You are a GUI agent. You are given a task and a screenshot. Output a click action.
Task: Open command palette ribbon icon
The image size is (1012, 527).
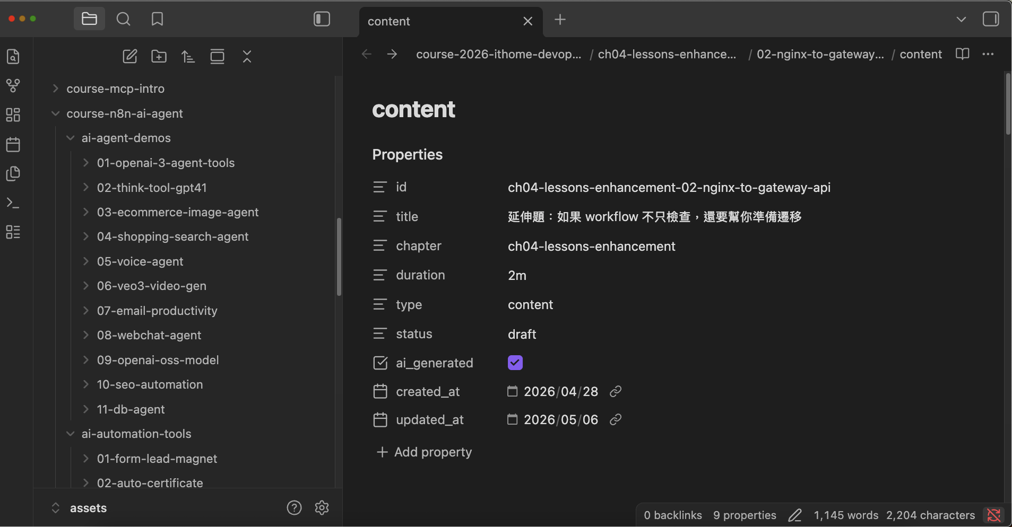(x=13, y=203)
